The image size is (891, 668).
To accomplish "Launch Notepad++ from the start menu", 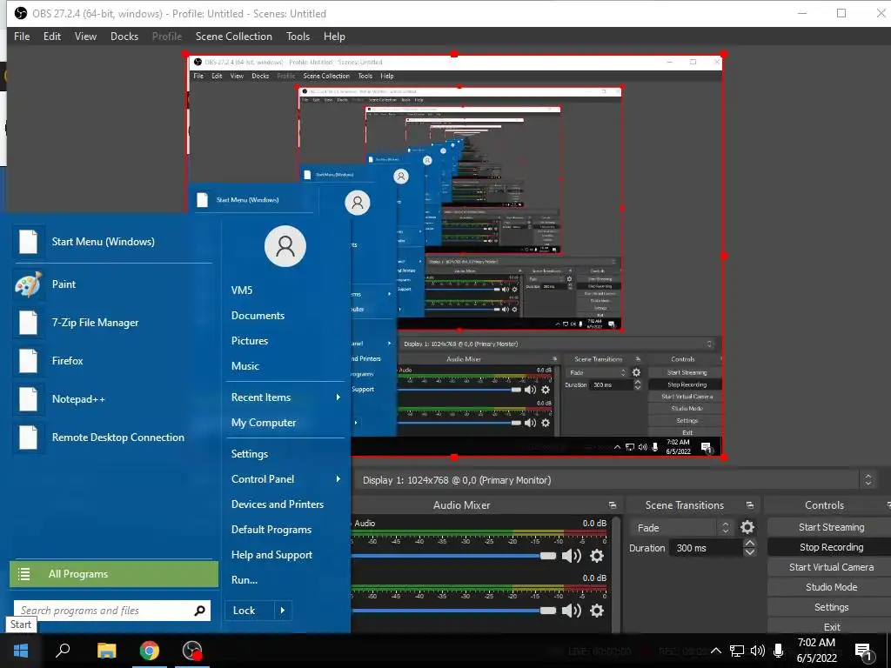I will tap(112, 398).
